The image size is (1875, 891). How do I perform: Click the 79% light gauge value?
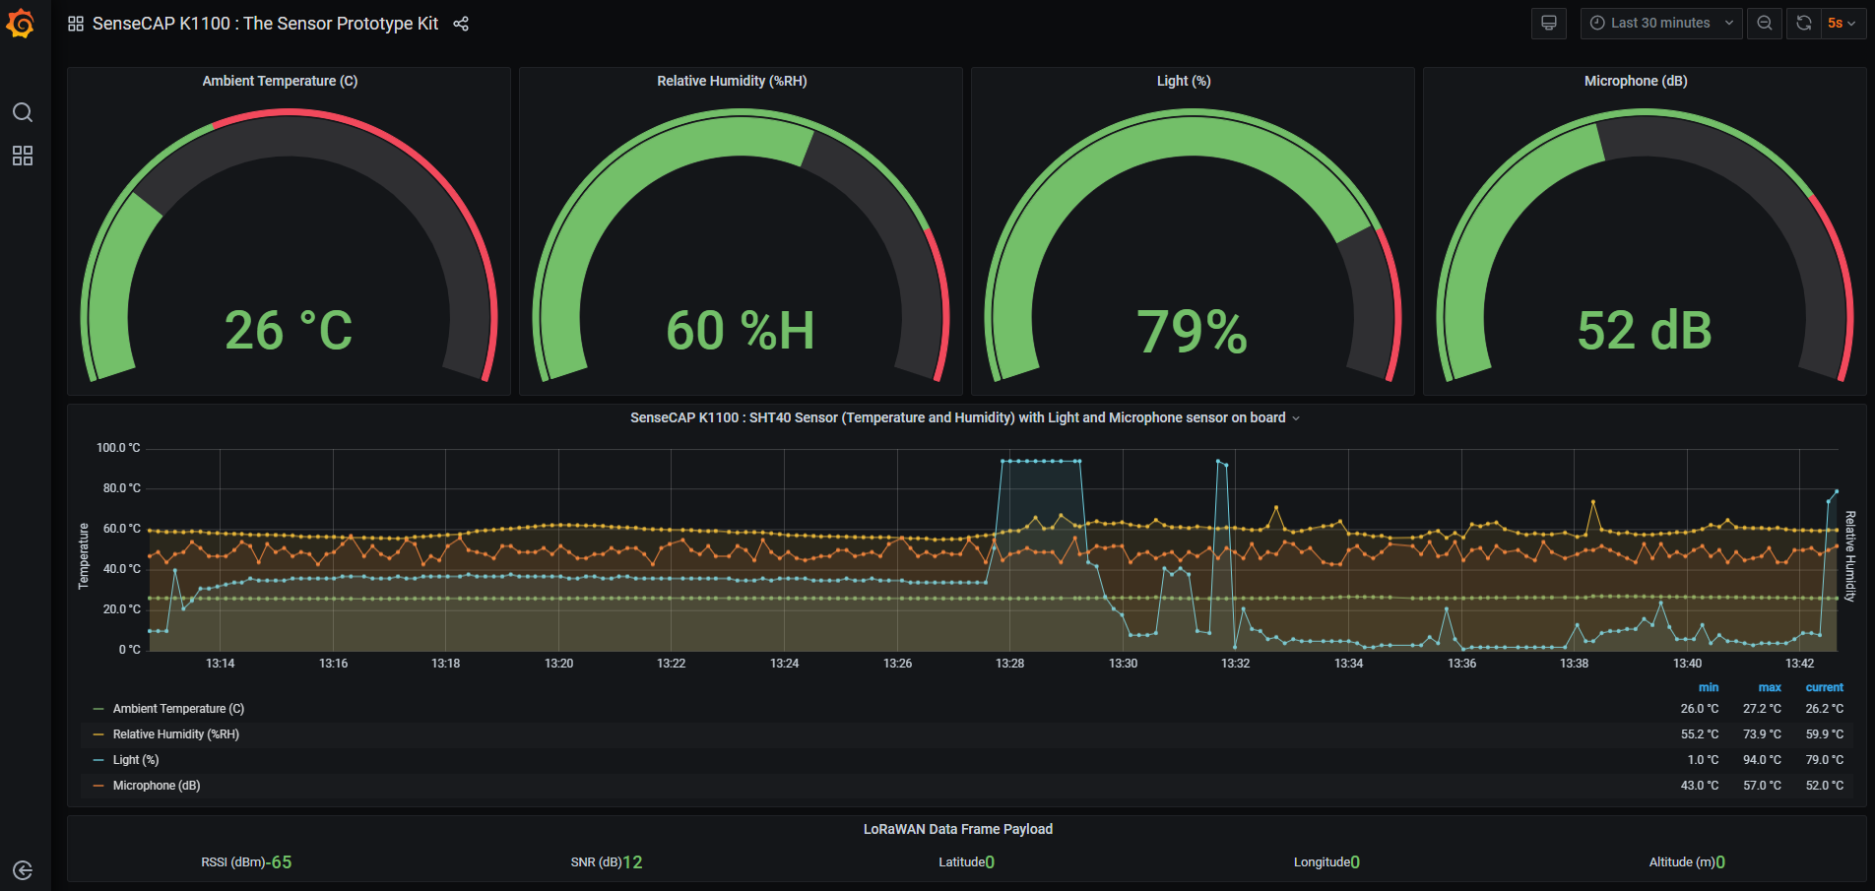[x=1193, y=331]
